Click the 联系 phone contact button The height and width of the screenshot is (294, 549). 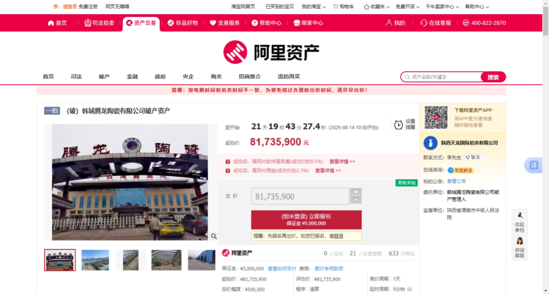(x=473, y=157)
